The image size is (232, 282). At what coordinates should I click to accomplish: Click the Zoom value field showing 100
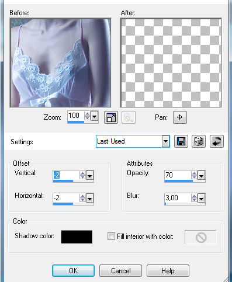point(76,116)
